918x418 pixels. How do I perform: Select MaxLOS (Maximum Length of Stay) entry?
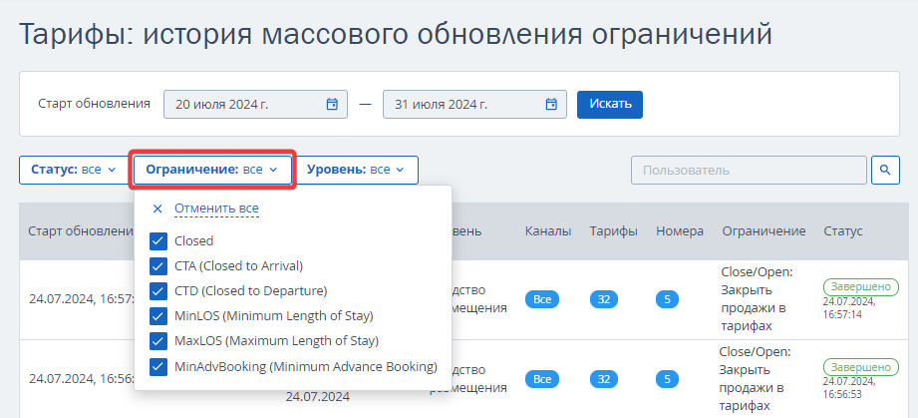pyautogui.click(x=275, y=341)
